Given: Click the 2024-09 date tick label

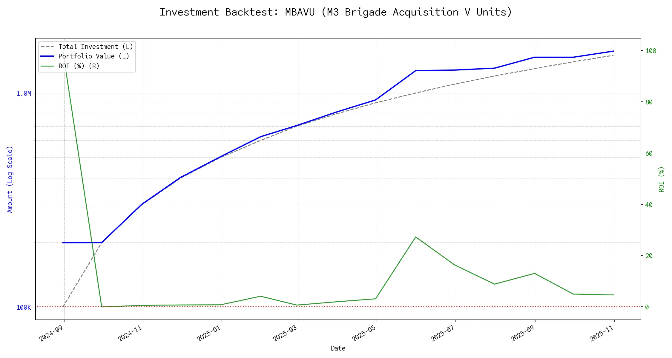Looking at the screenshot, I should pos(51,334).
